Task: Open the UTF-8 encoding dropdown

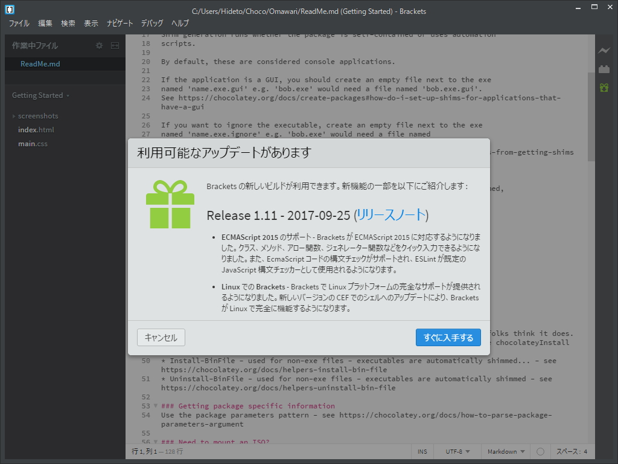Action: (457, 451)
